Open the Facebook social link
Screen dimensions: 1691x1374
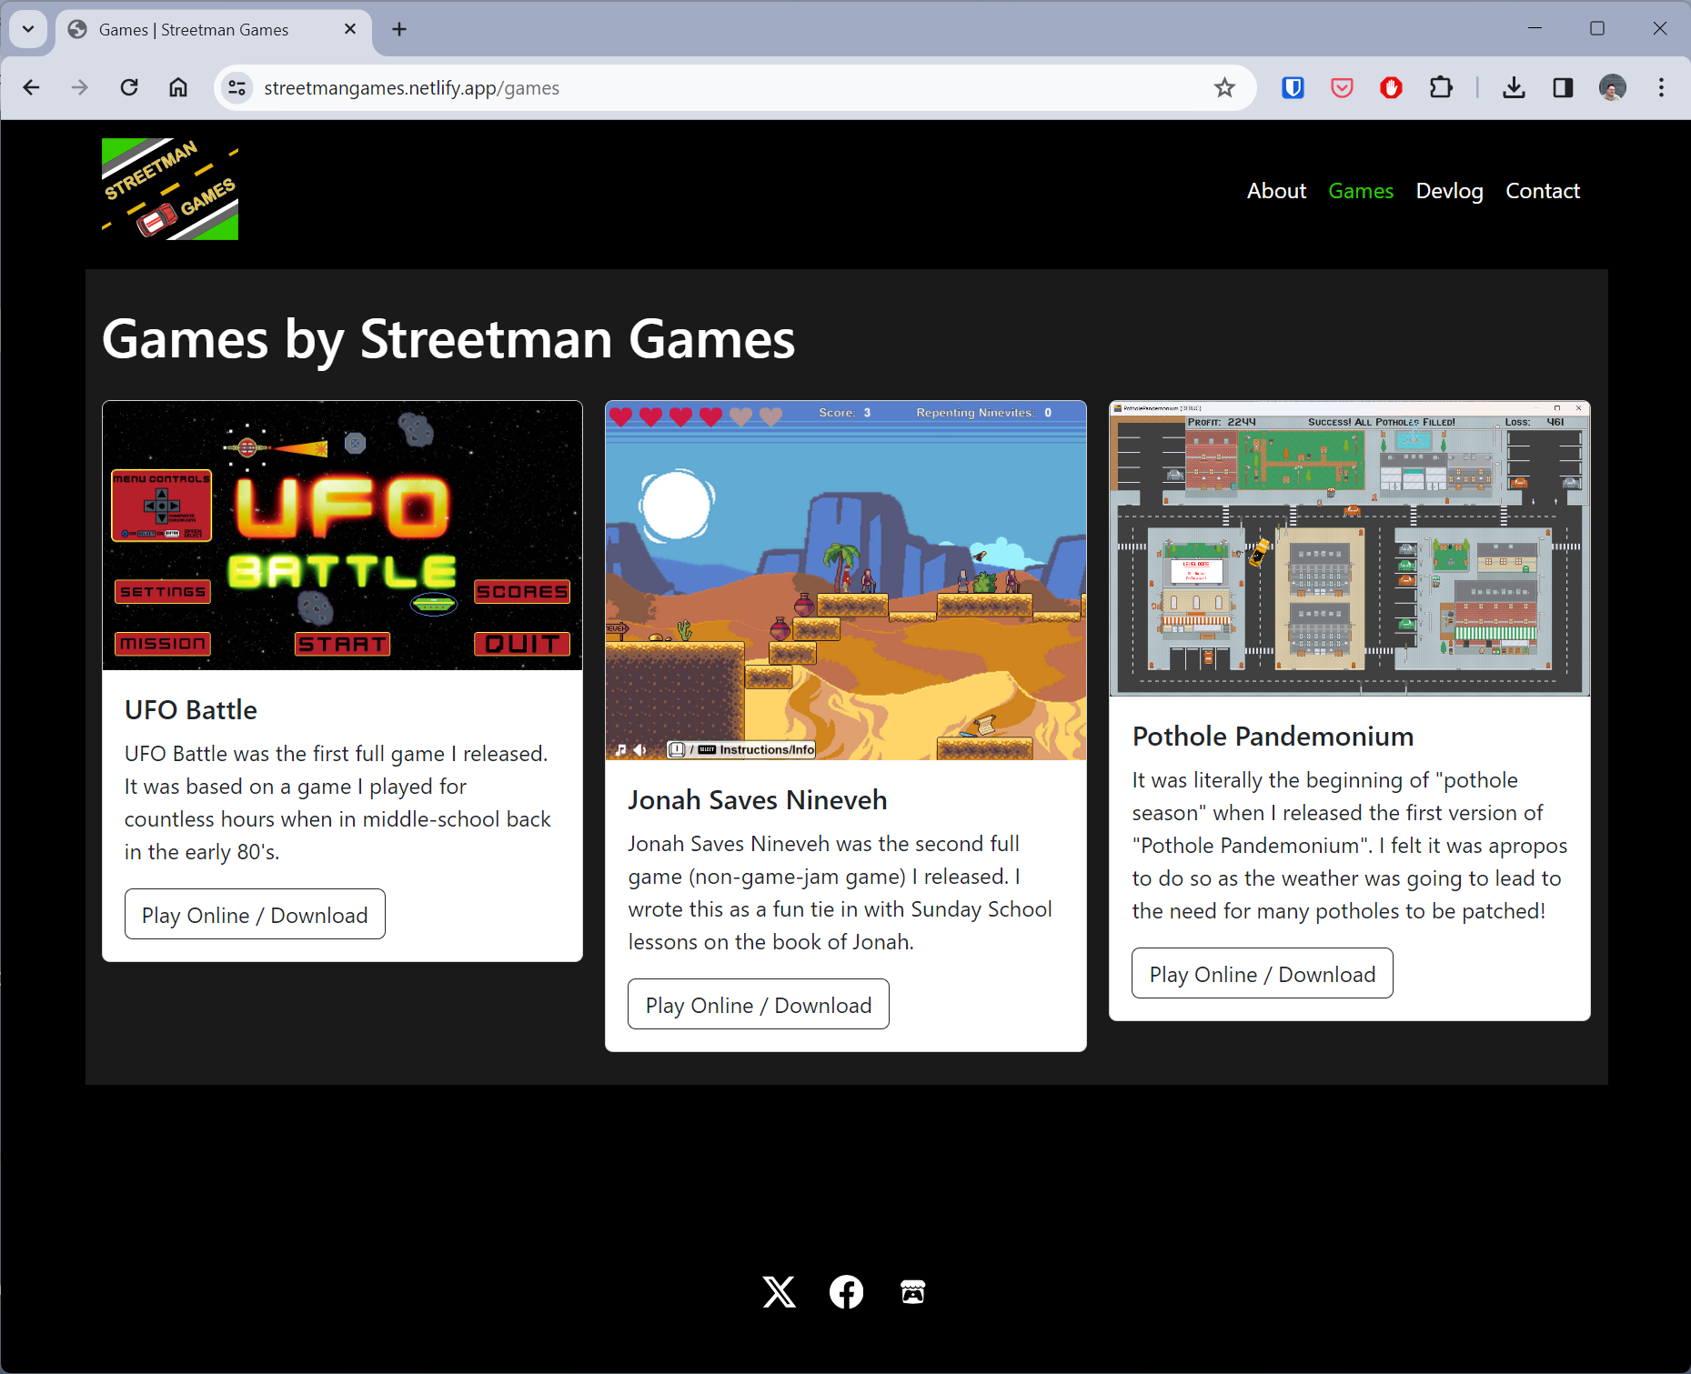[846, 1291]
